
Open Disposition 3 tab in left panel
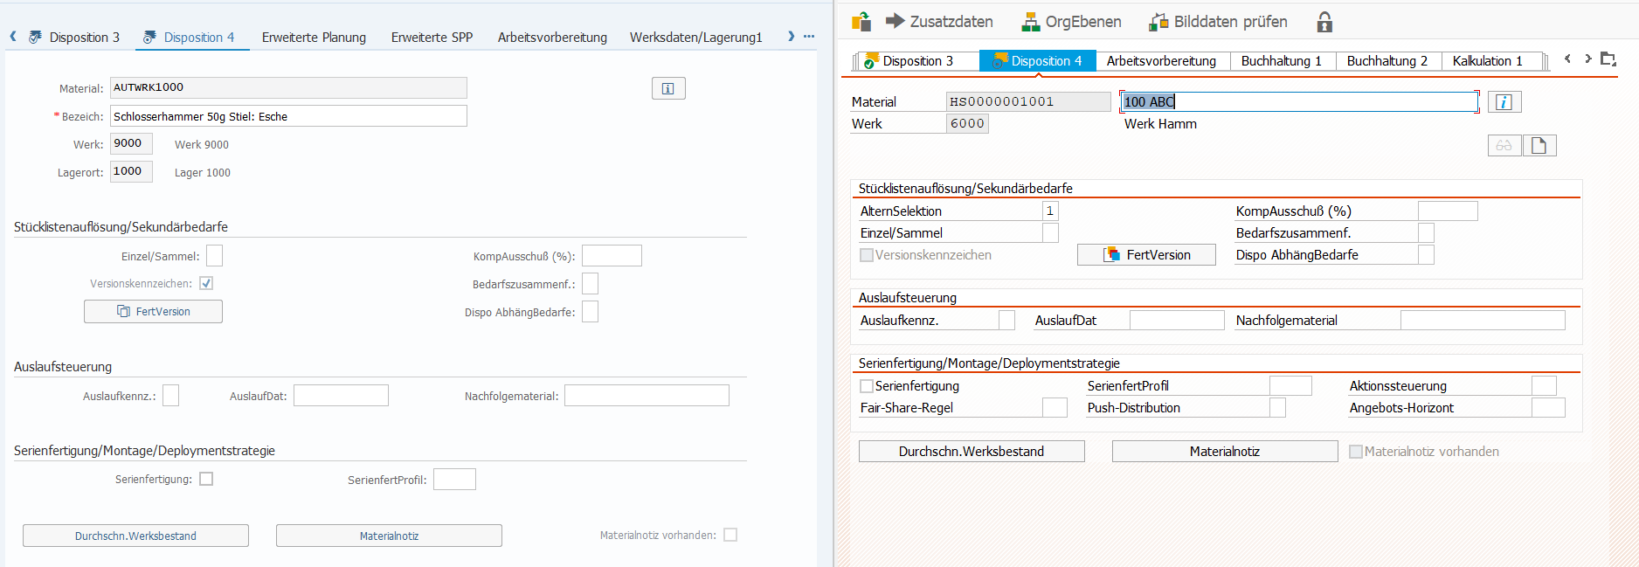[75, 38]
